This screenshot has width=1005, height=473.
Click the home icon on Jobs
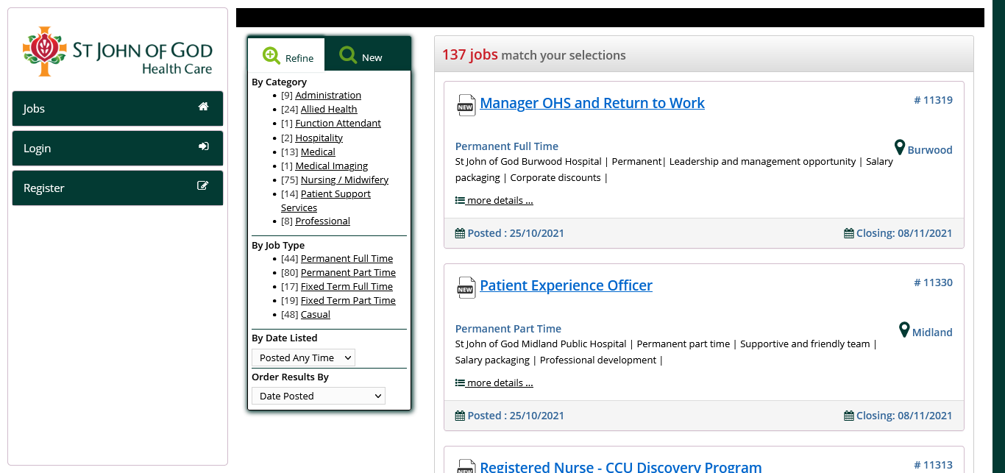pos(203,107)
